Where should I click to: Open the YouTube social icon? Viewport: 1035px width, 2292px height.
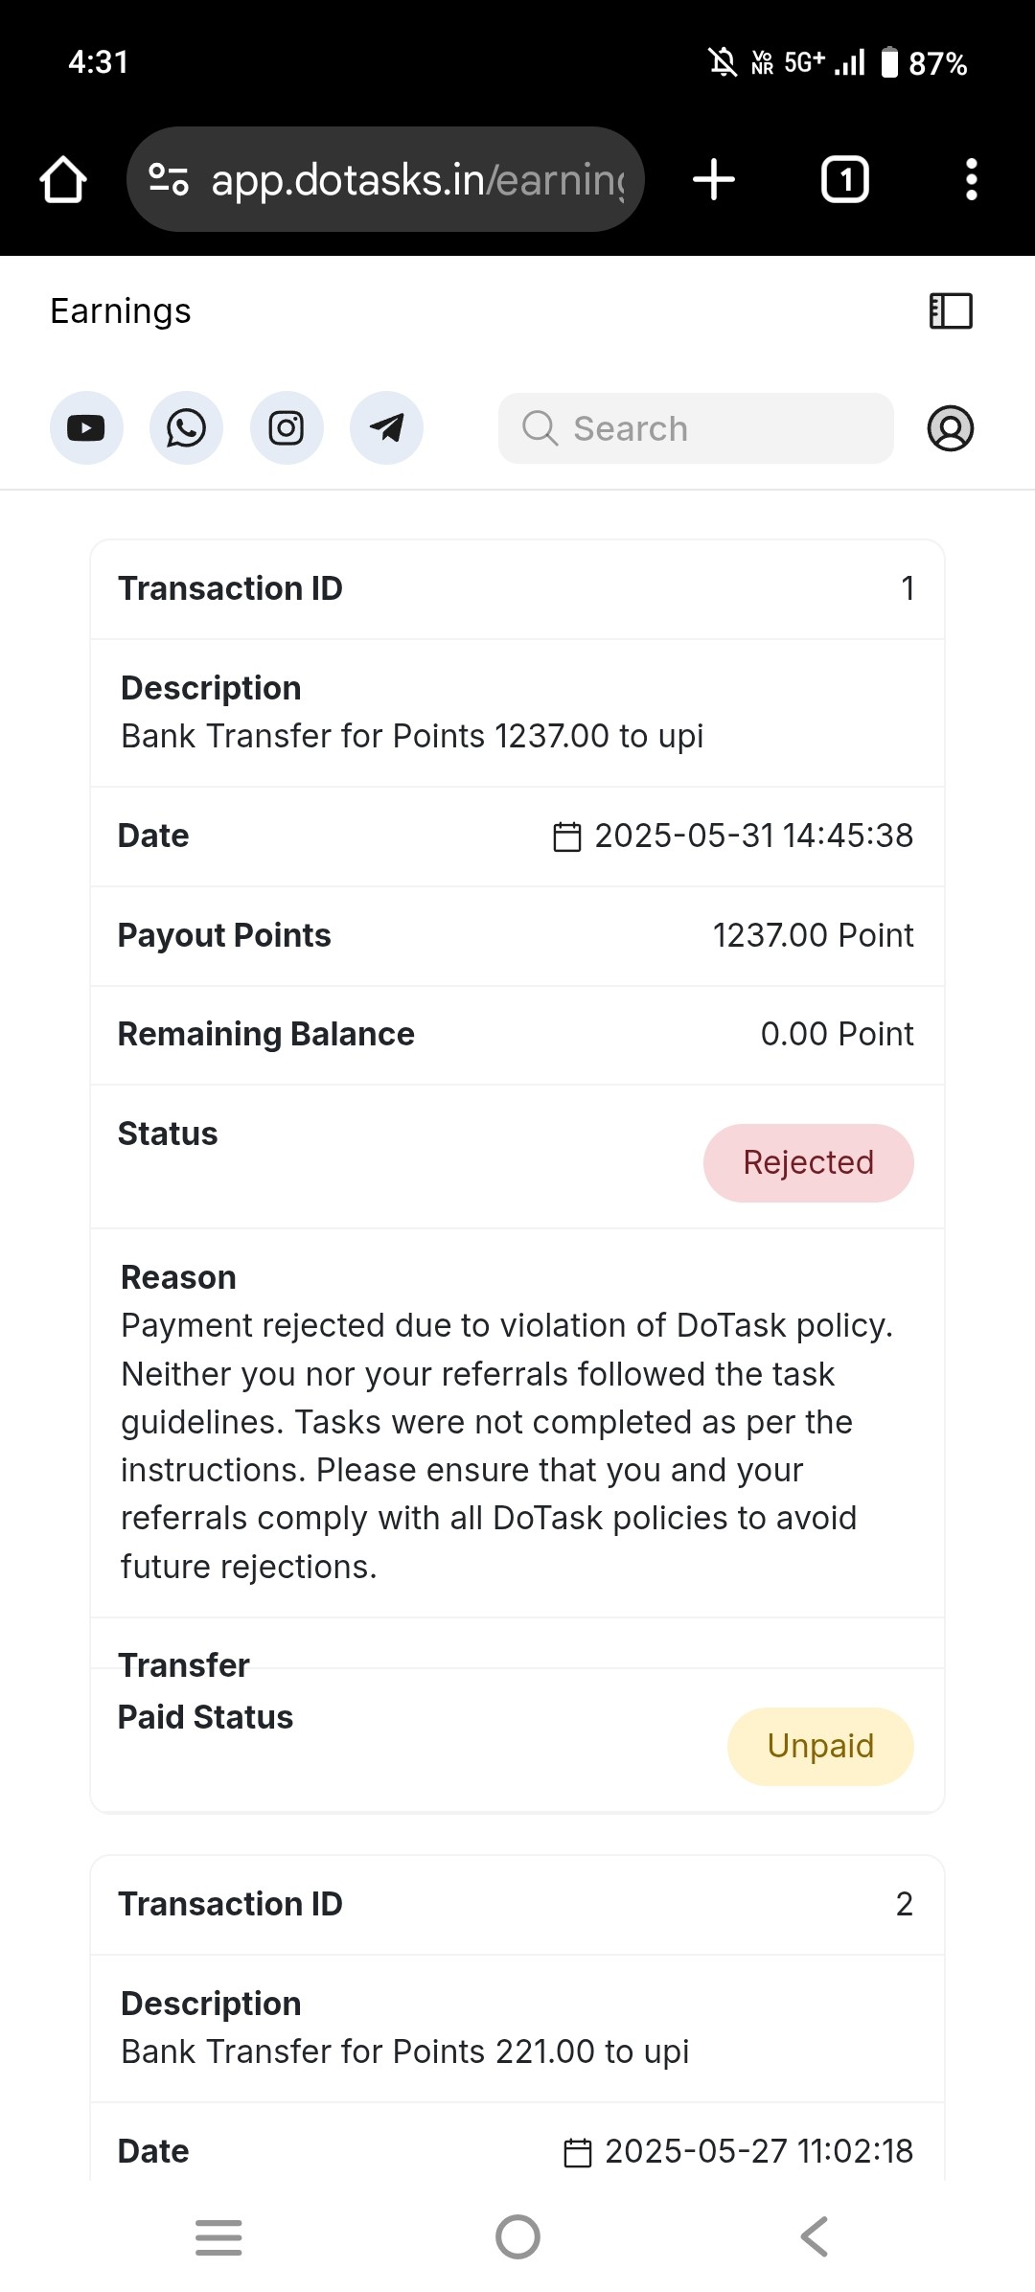86,428
